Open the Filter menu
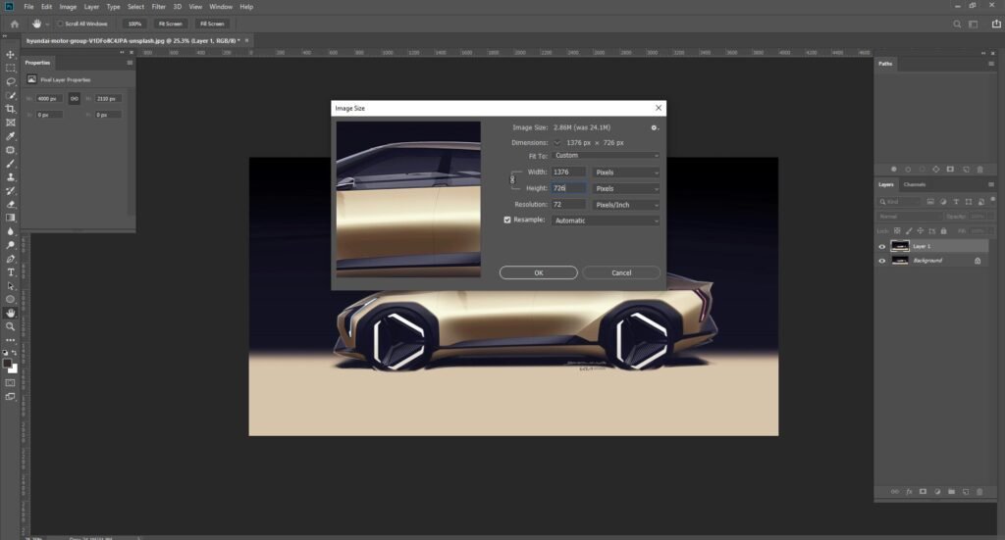The height and width of the screenshot is (540, 1005). tap(158, 7)
